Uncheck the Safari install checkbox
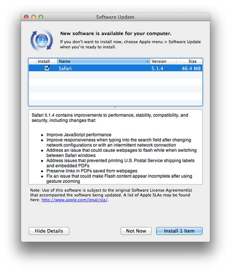 coord(47,68)
